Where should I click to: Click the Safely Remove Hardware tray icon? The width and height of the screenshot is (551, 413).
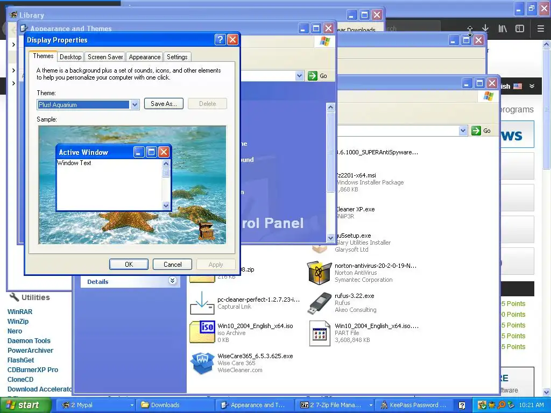click(x=511, y=405)
